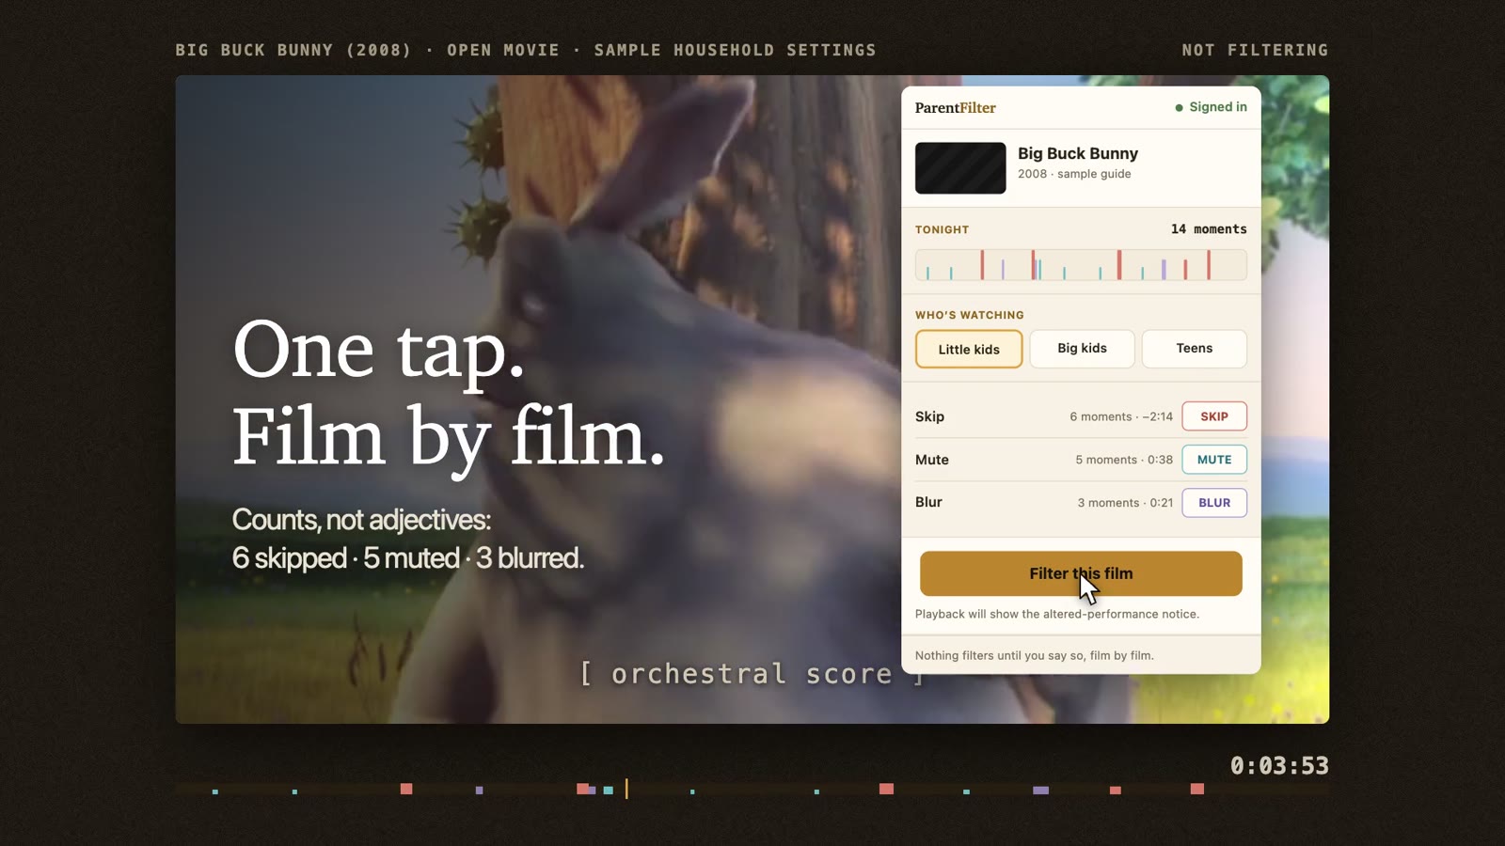Screen dimensions: 1505x846
Task: Click the playhead on the bottom timeline
Action: click(x=626, y=789)
